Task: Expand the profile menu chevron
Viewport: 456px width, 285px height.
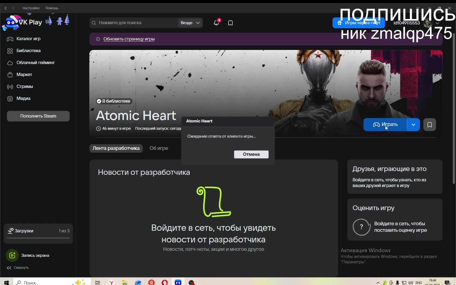Action: (437, 23)
